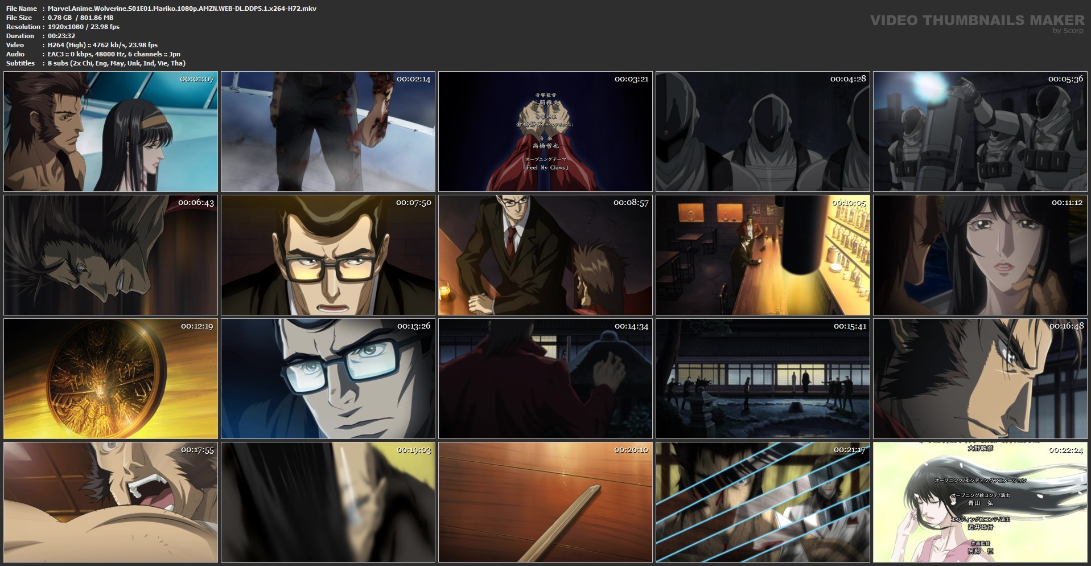Click the subtitles line listing 8 subs
Image resolution: width=1091 pixels, height=566 pixels.
click(x=117, y=63)
